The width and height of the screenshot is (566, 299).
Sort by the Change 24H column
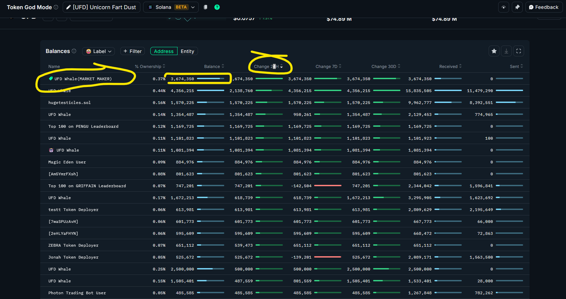tap(268, 67)
